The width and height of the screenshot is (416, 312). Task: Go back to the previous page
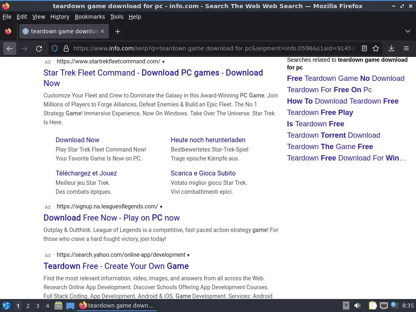click(10, 48)
